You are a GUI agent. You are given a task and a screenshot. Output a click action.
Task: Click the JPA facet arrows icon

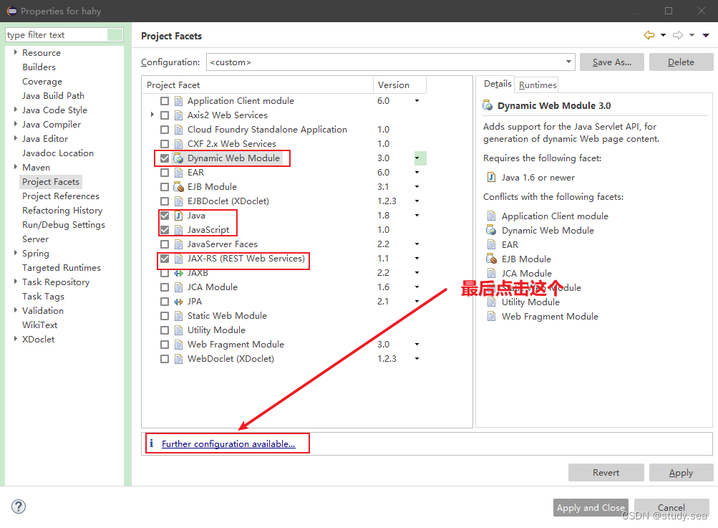178,302
